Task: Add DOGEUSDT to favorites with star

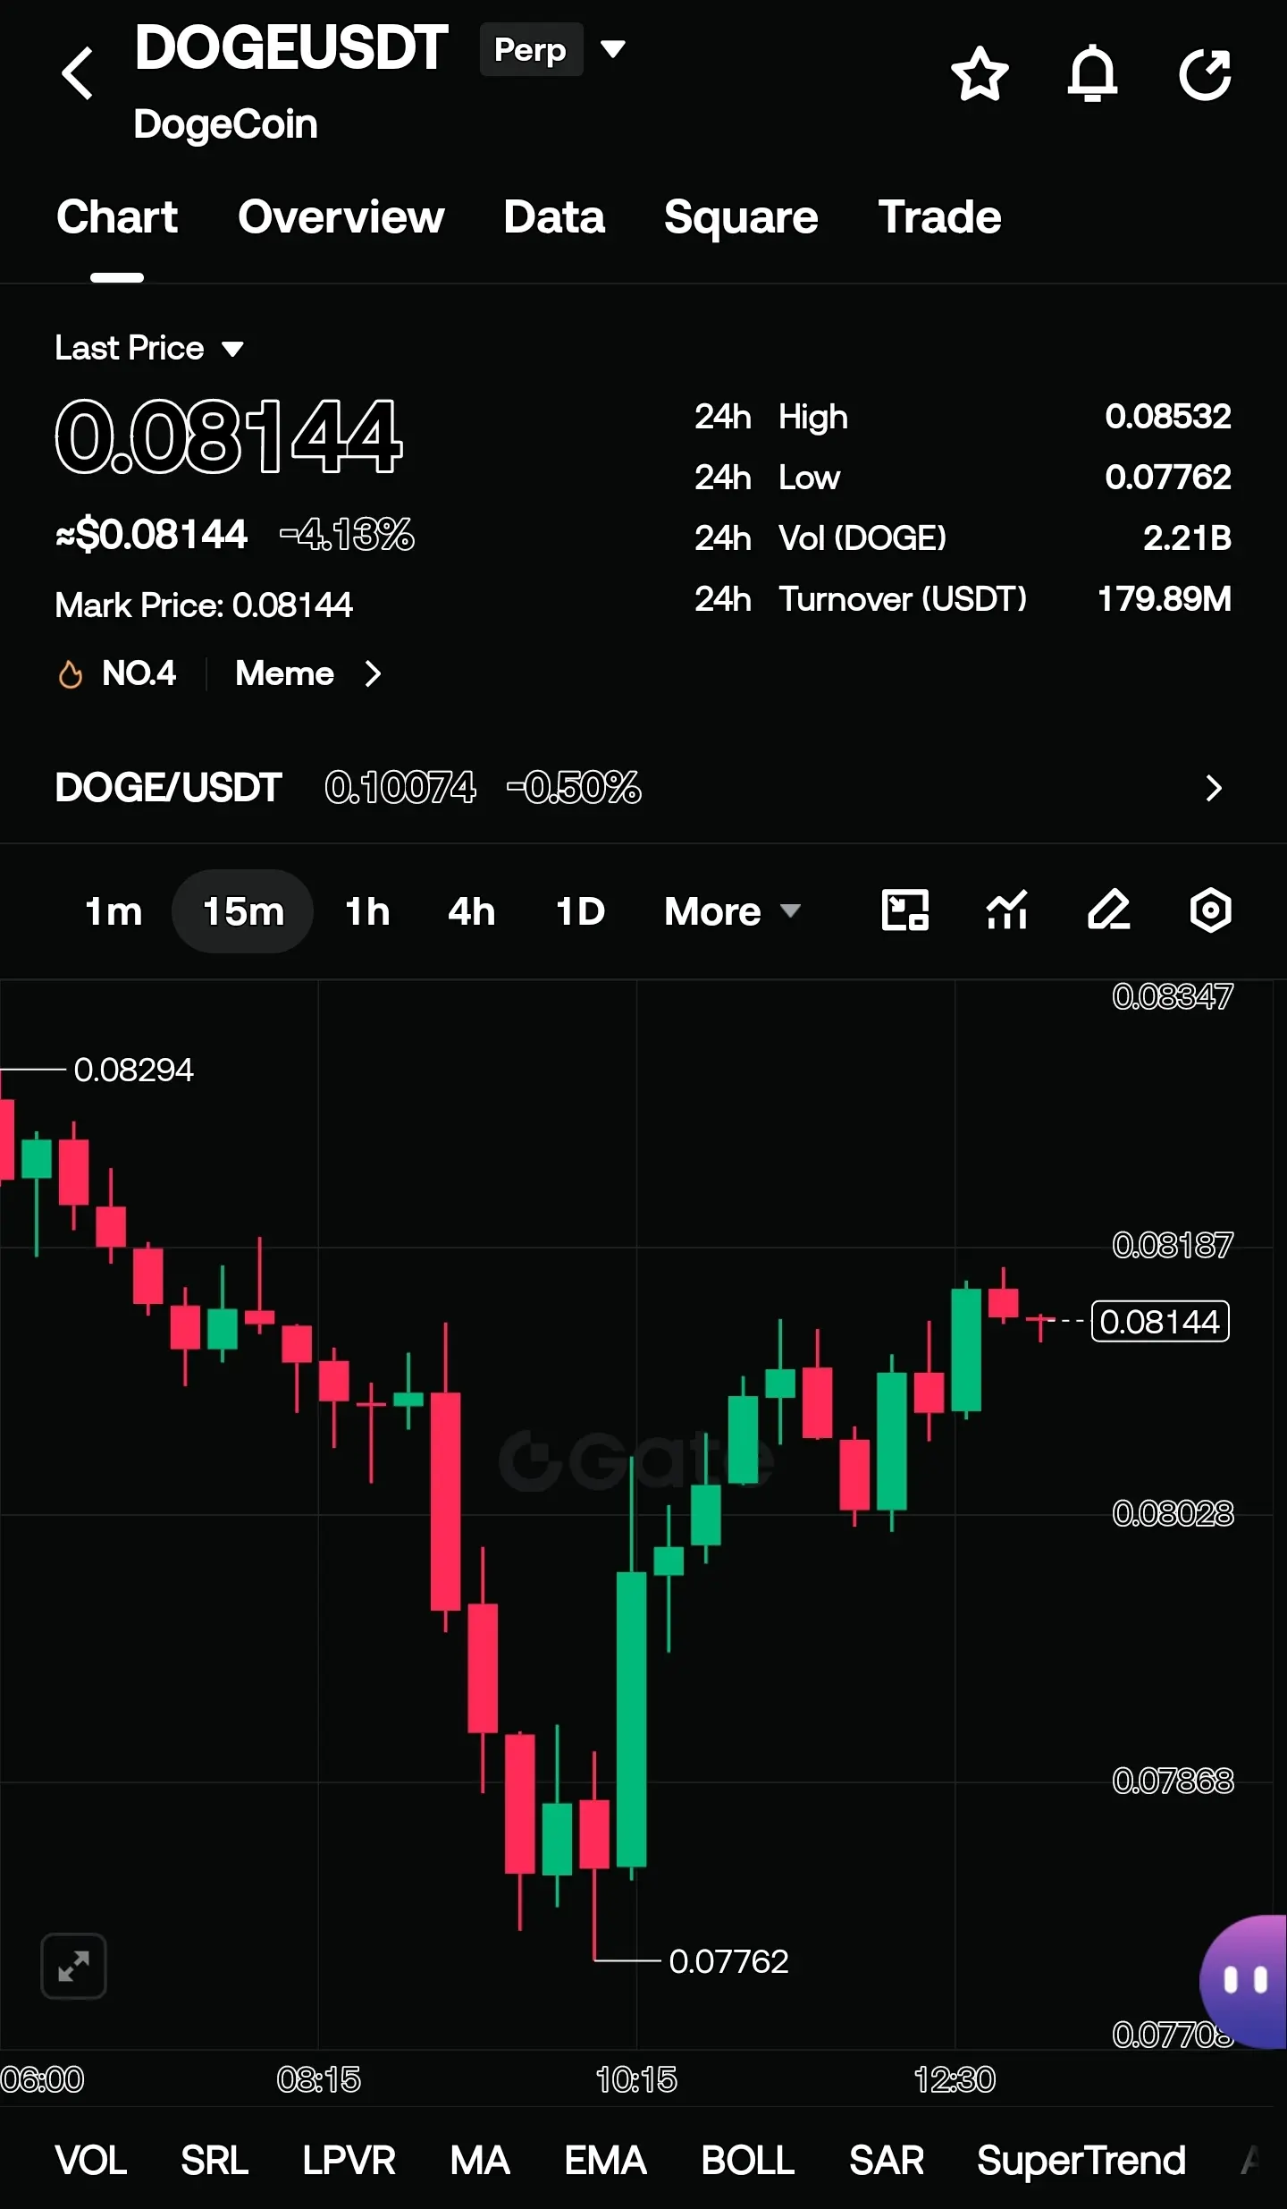Action: [x=980, y=73]
